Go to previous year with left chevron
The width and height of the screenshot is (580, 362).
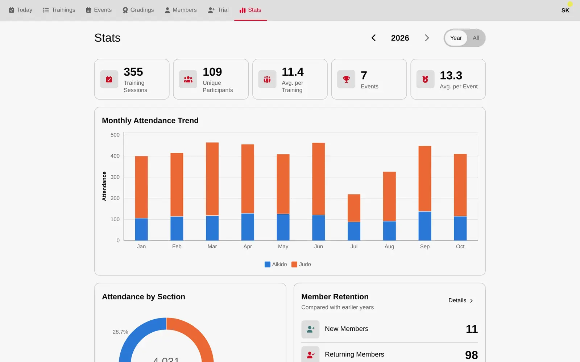(x=373, y=38)
